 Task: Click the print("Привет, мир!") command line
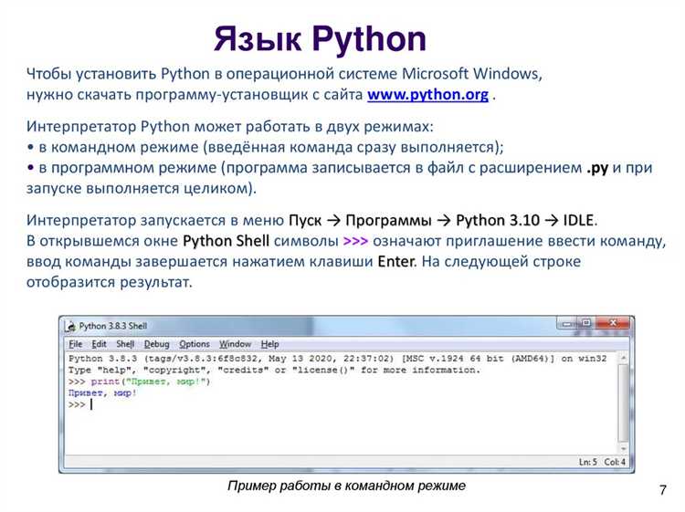point(139,381)
